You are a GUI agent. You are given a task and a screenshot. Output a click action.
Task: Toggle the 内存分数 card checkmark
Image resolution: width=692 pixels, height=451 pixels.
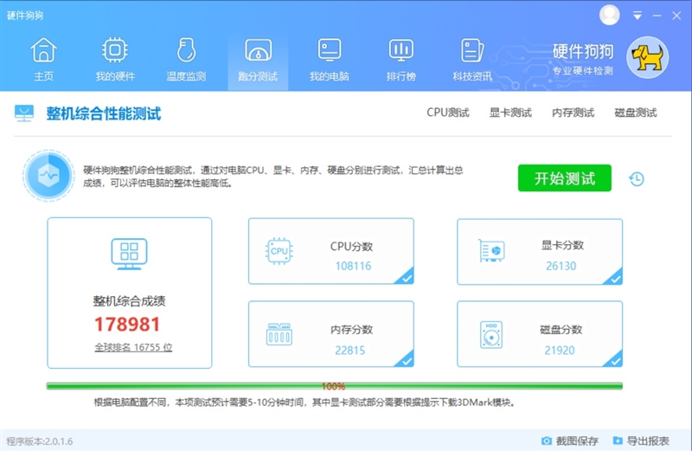pos(406,359)
